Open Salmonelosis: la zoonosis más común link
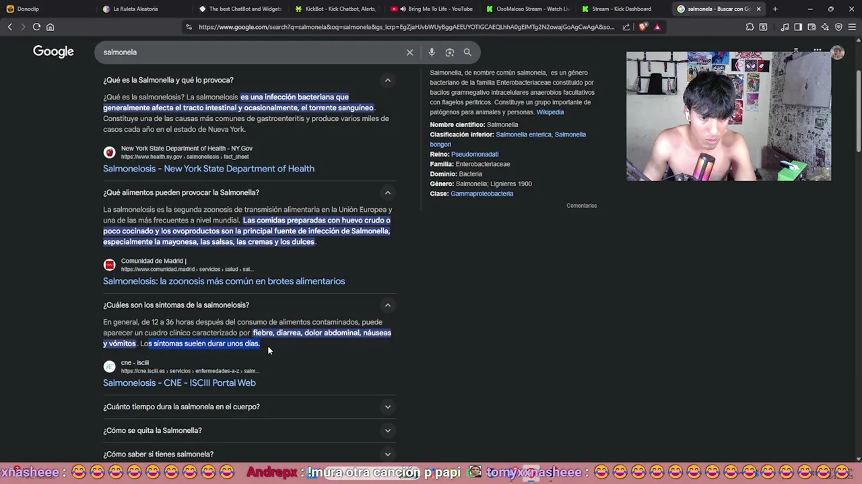This screenshot has height=484, width=862. point(224,281)
